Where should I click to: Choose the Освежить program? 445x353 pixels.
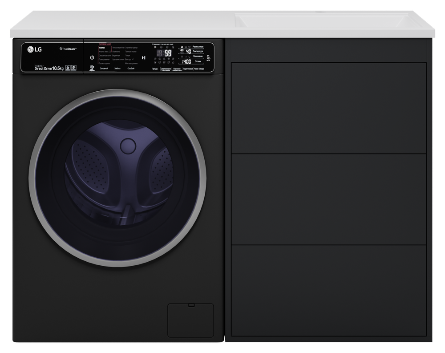(x=116, y=52)
